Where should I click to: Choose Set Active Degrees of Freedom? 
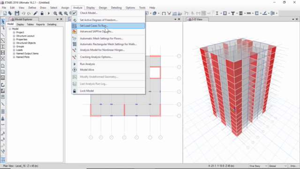[108, 20]
